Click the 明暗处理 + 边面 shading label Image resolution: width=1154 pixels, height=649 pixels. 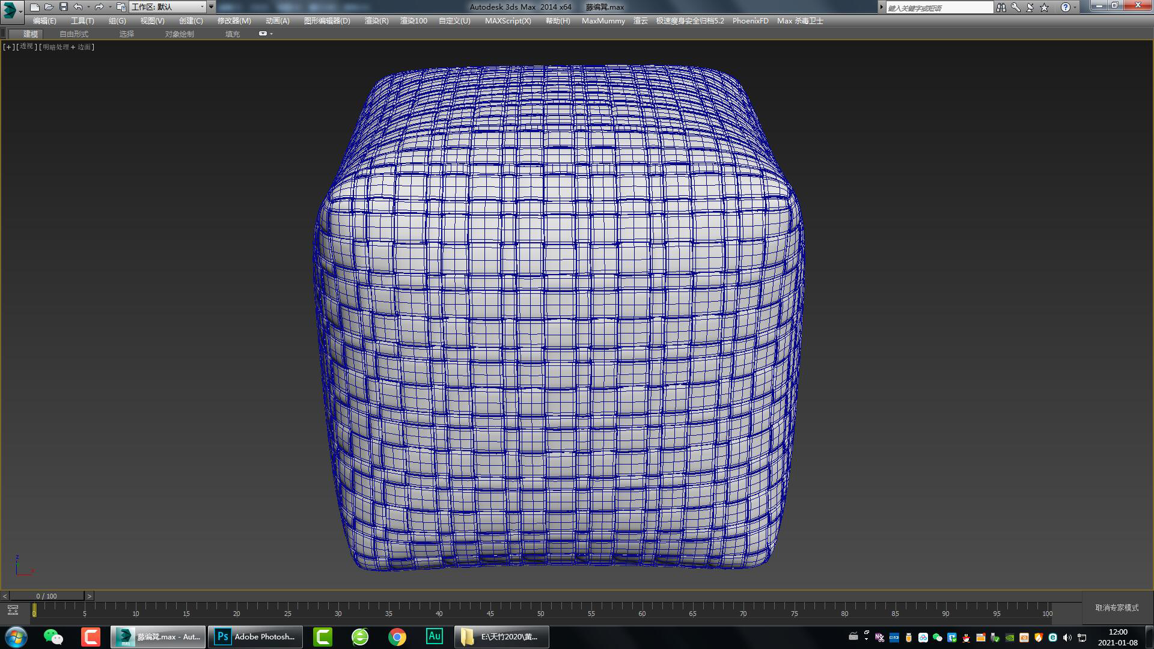(67, 47)
